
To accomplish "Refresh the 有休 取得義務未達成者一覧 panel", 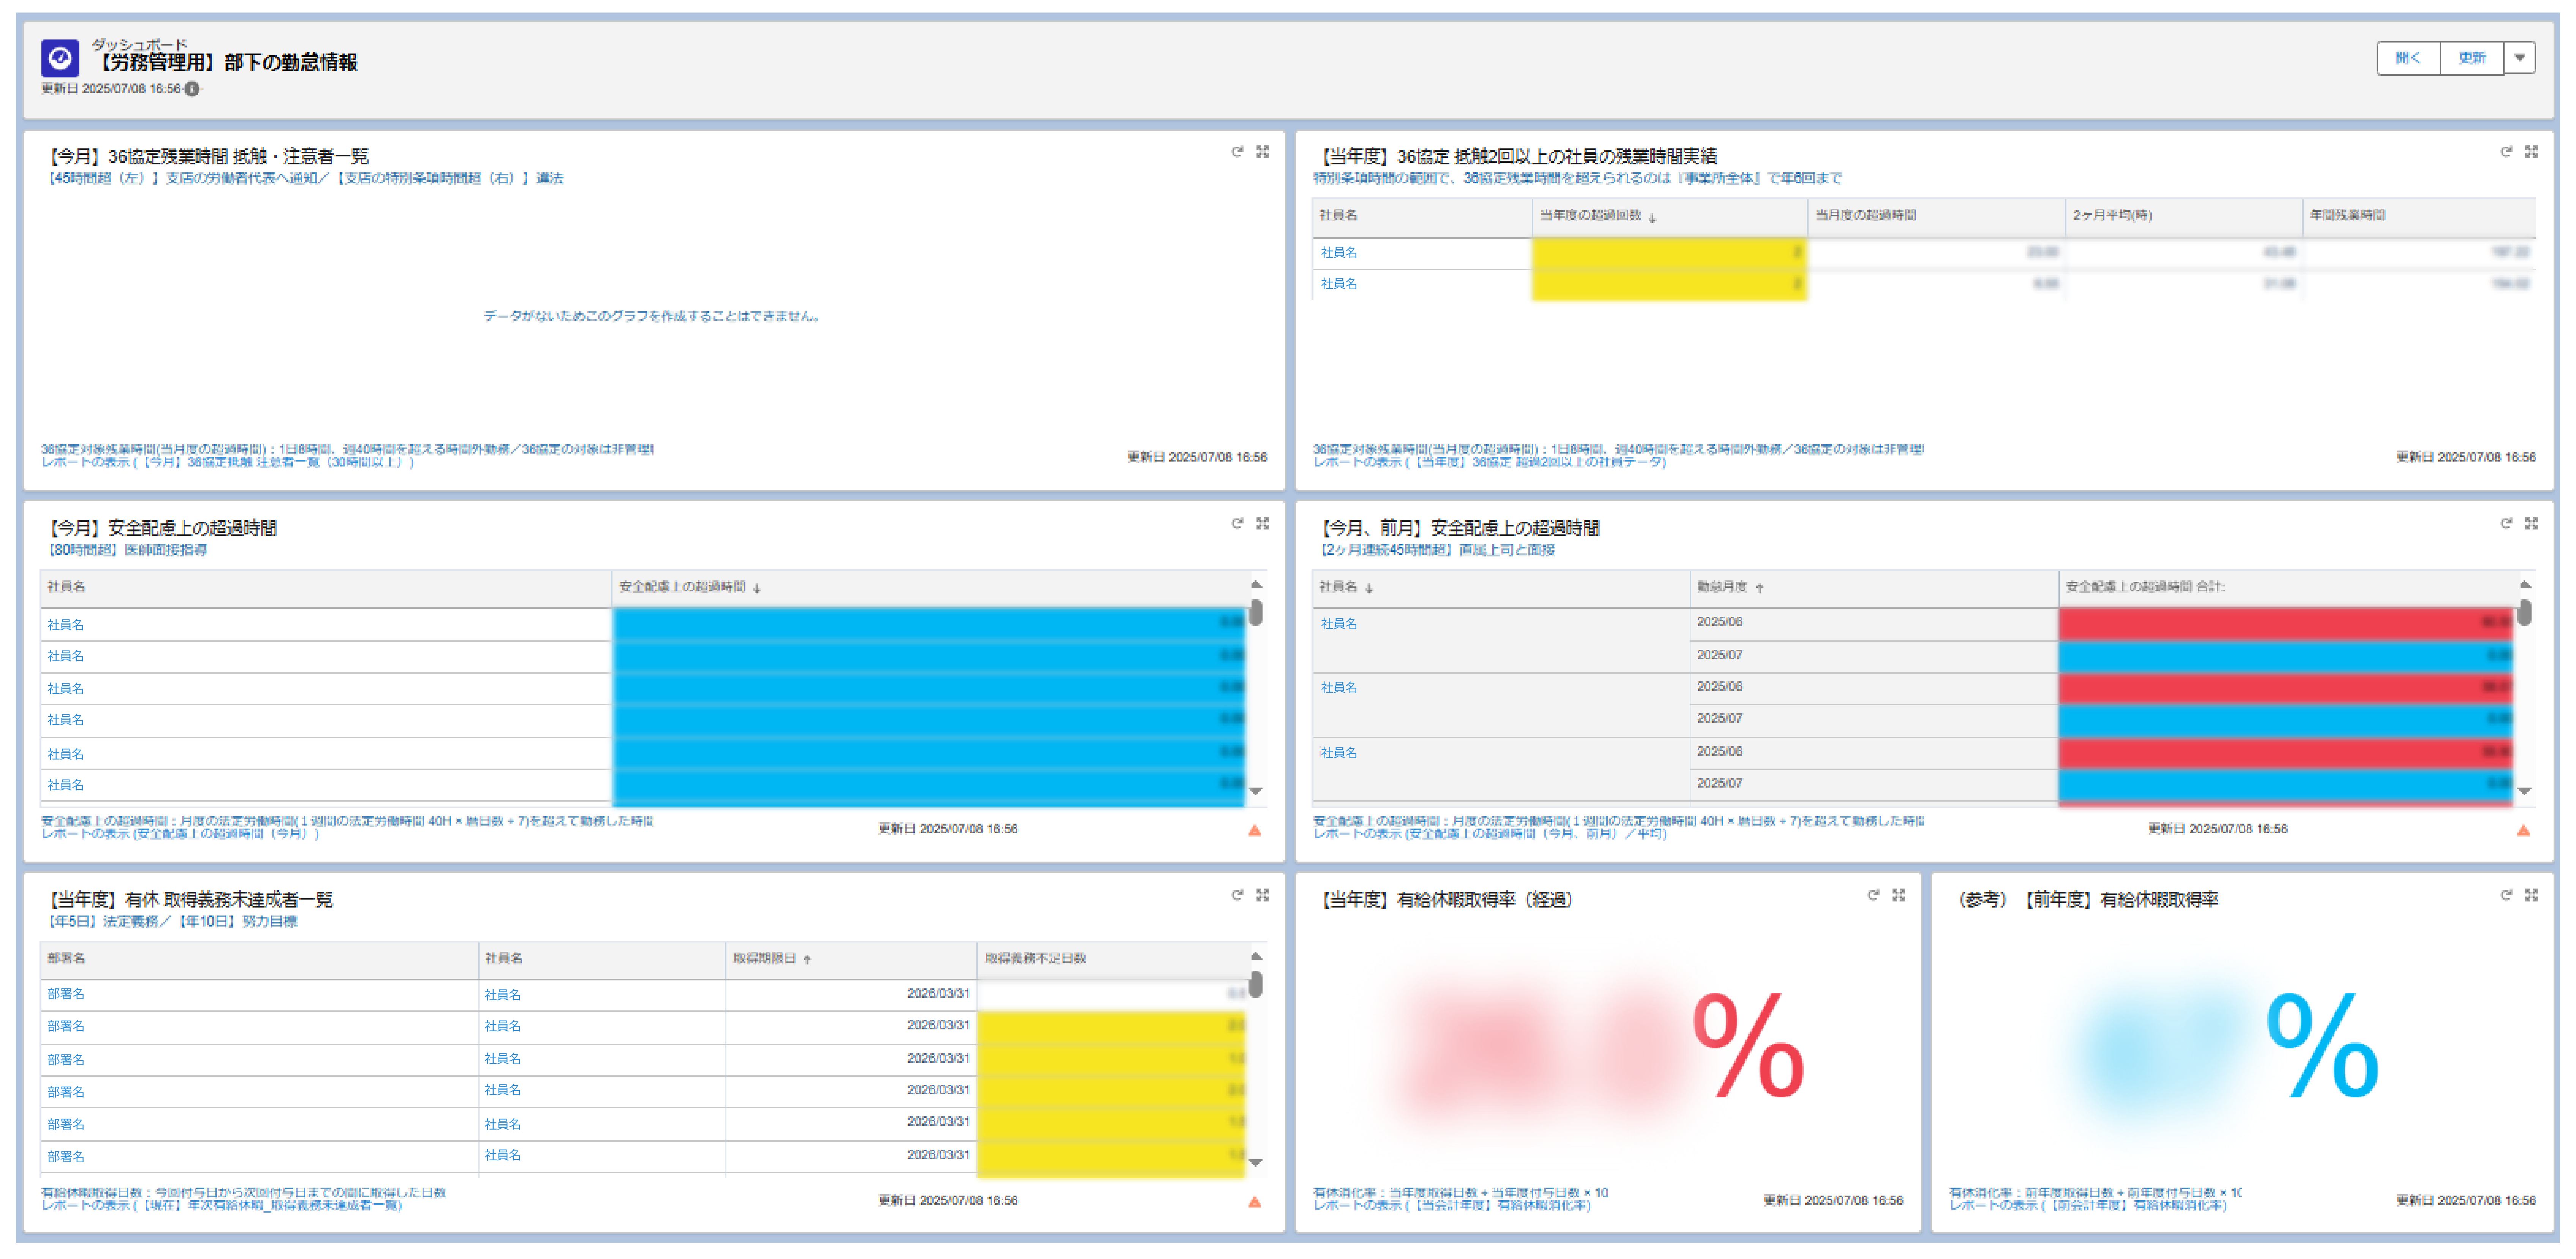I will 1237,895.
